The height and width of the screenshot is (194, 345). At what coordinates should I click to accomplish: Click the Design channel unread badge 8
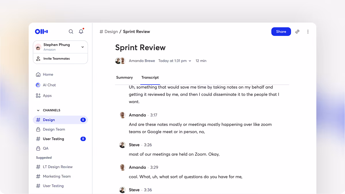pos(83,120)
